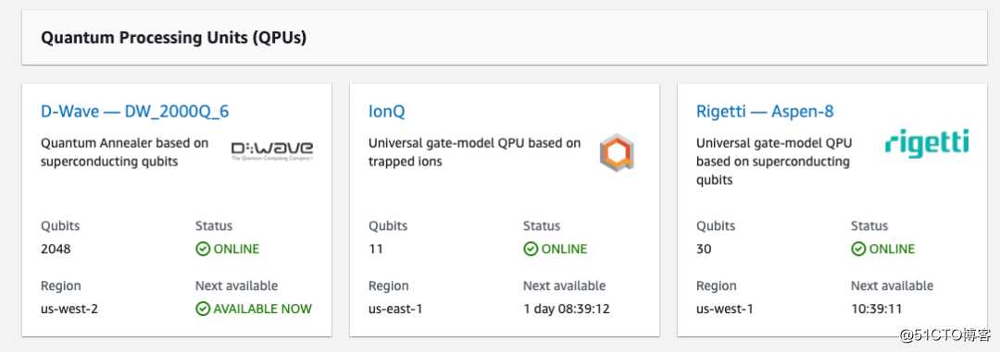Click the rigetti logo
Image resolution: width=1000 pixels, height=352 pixels.
(927, 142)
